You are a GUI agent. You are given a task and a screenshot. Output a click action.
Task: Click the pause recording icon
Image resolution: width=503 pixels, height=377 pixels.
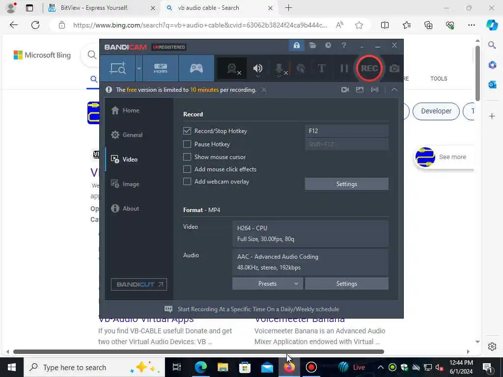coord(344,68)
